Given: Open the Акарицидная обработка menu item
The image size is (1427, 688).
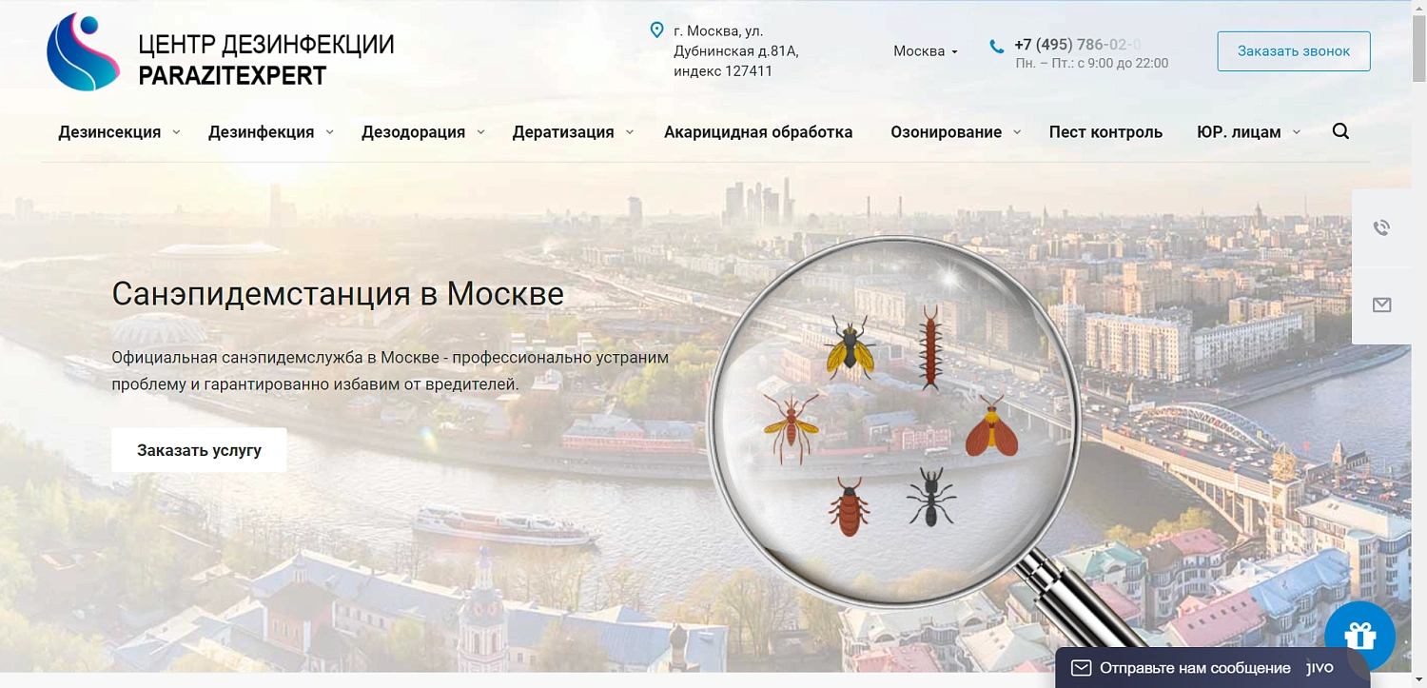Looking at the screenshot, I should click(x=758, y=131).
